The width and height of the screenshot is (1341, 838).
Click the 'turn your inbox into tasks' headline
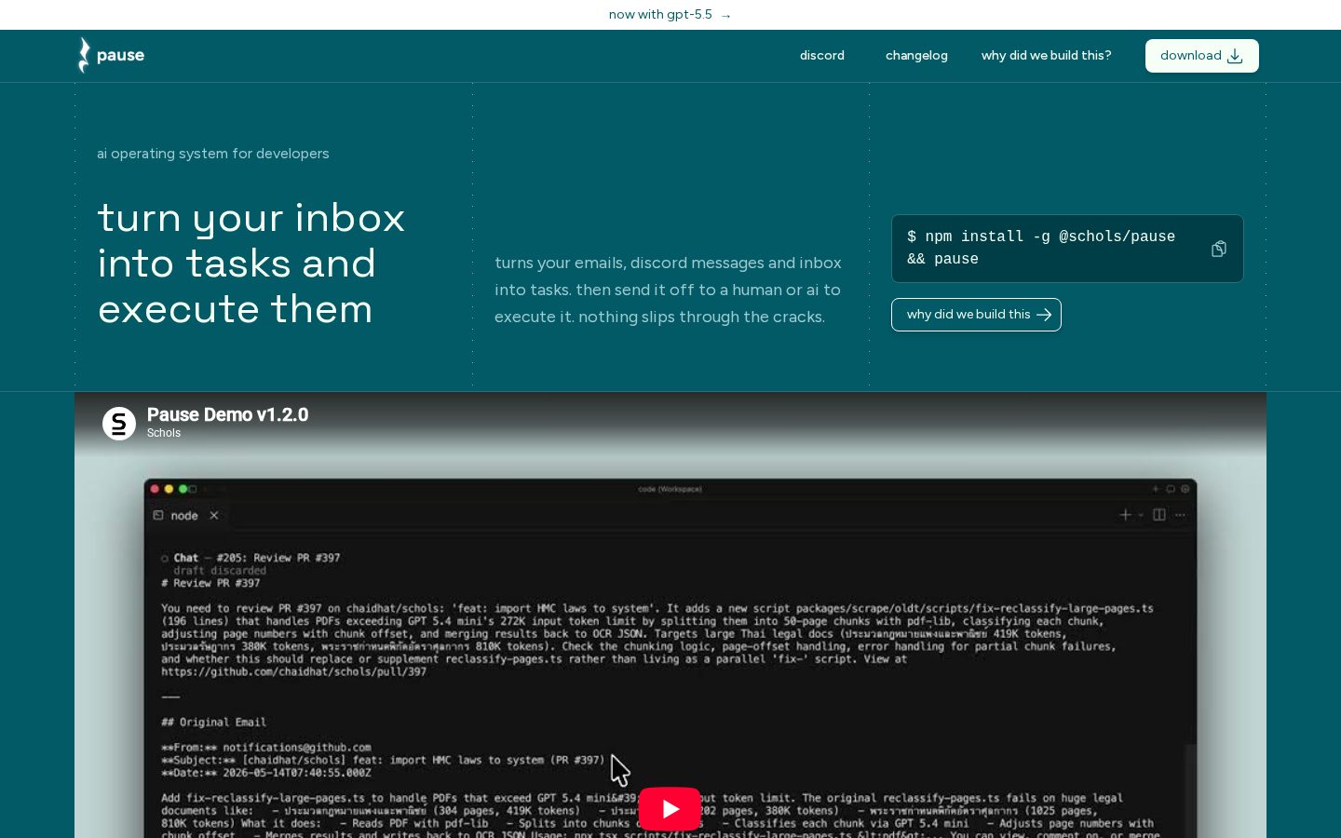(x=251, y=264)
